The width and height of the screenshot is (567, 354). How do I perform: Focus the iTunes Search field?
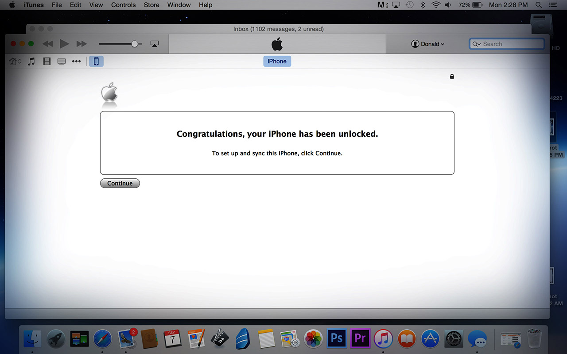point(507,44)
